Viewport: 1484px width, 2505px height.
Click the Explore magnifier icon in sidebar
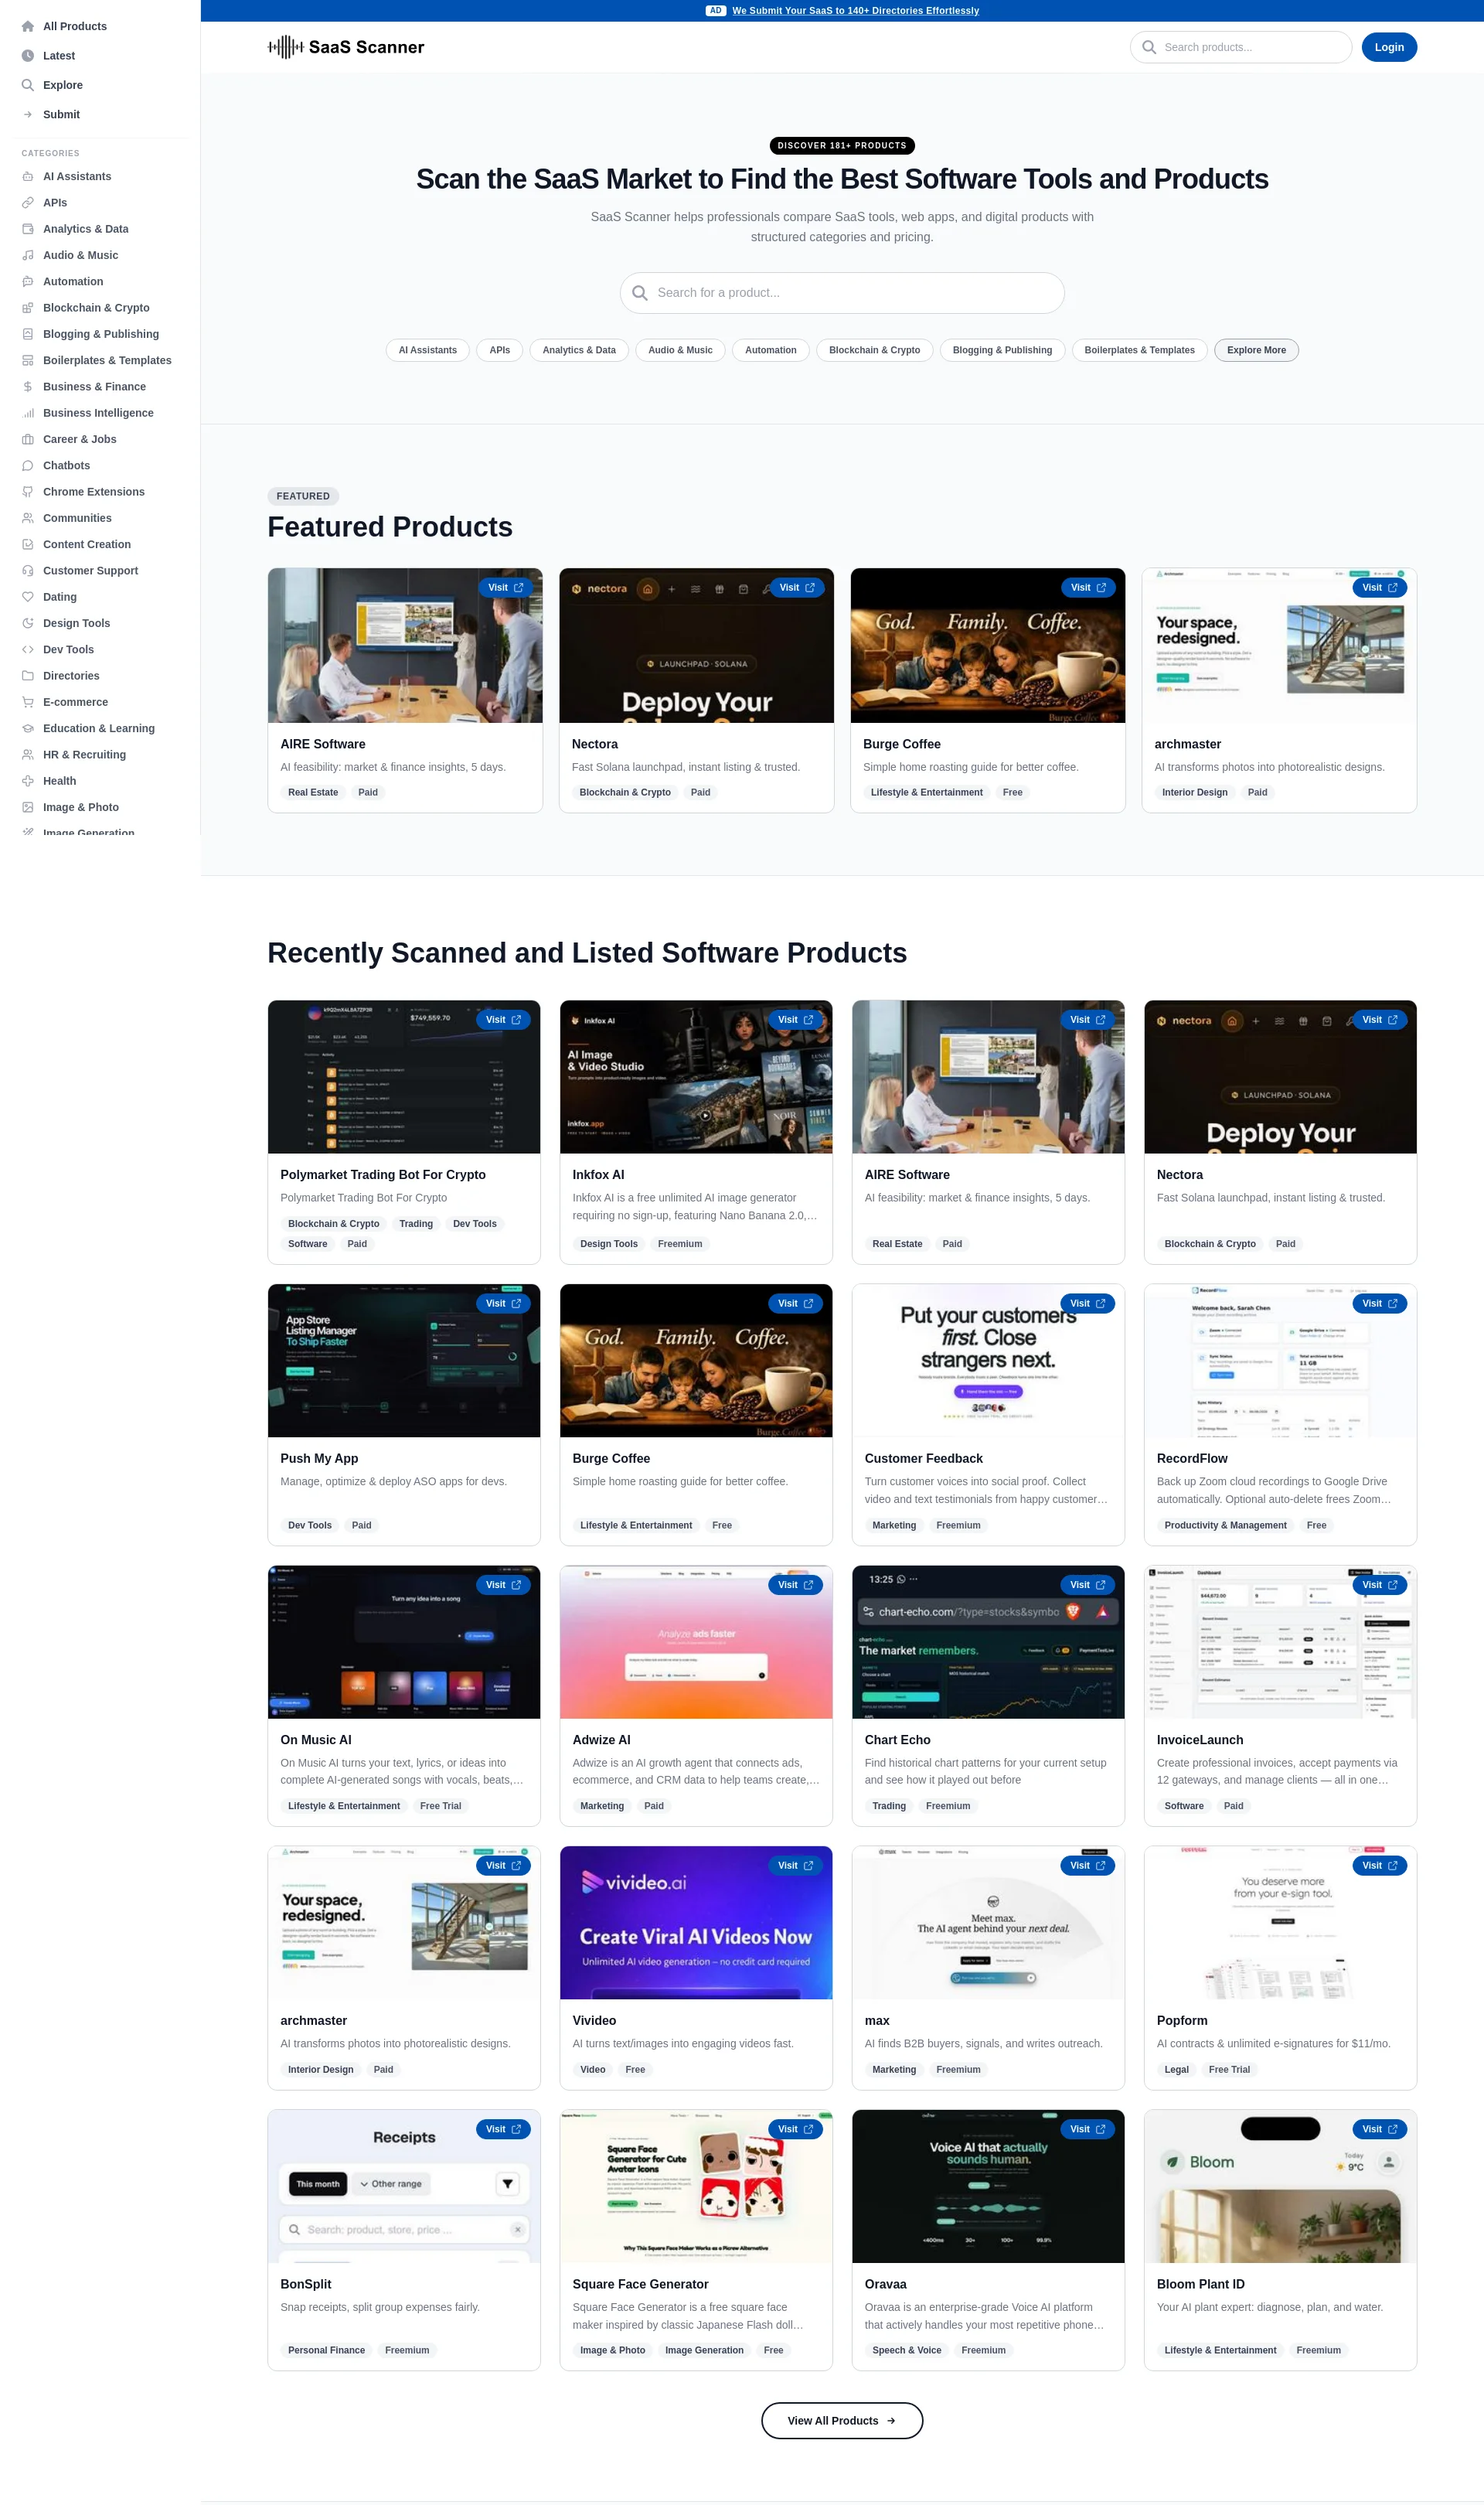tap(28, 85)
